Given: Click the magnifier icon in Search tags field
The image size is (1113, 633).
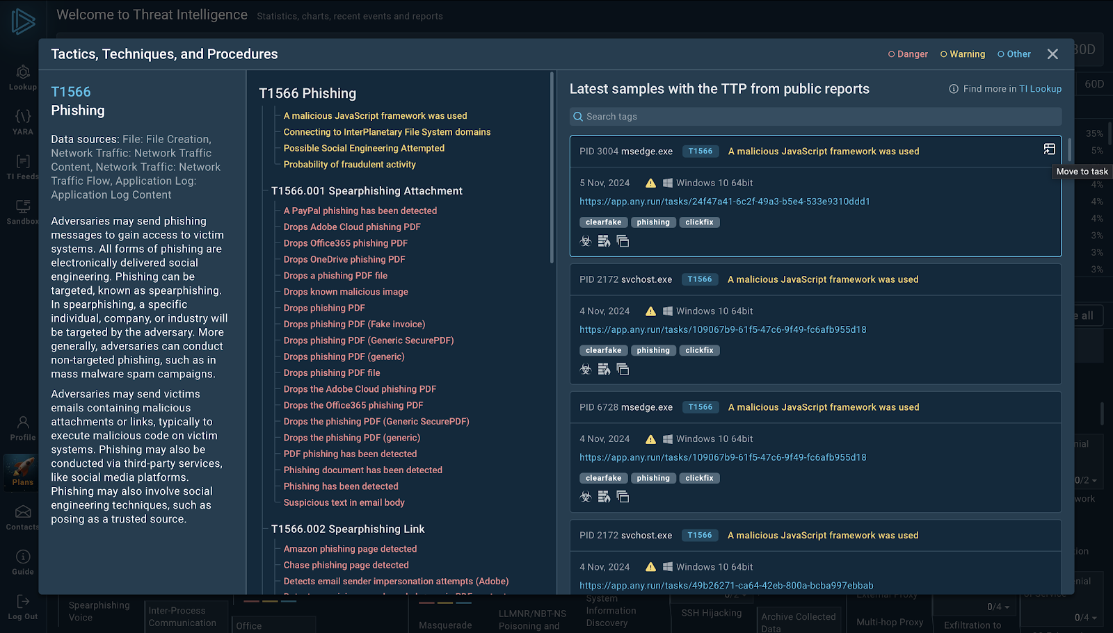Looking at the screenshot, I should click(578, 117).
